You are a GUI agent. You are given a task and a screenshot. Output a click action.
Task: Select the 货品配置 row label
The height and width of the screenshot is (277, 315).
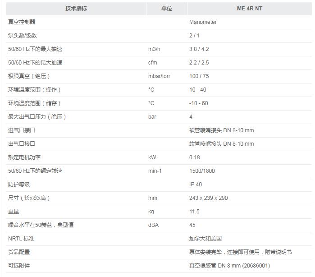[x=19, y=252]
